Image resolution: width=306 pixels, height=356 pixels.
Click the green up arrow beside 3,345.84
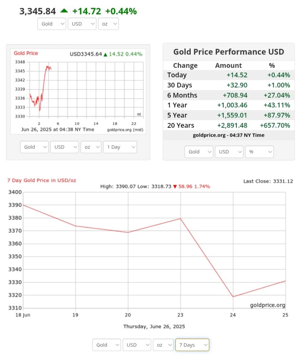coord(64,11)
